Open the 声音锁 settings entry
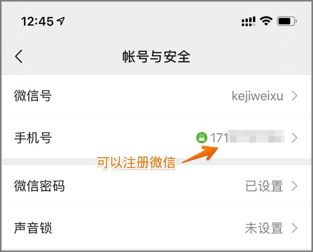The height and width of the screenshot is (252, 313). [156, 228]
